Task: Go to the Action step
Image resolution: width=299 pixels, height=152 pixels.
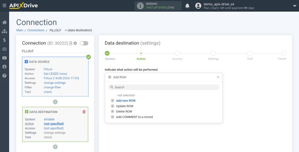Action: click(x=141, y=53)
